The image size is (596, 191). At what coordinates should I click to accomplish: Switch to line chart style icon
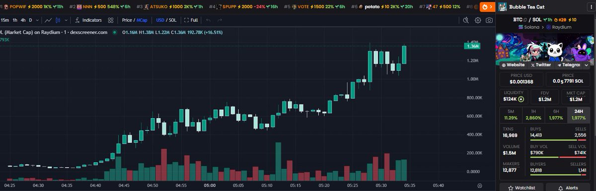click(48, 20)
